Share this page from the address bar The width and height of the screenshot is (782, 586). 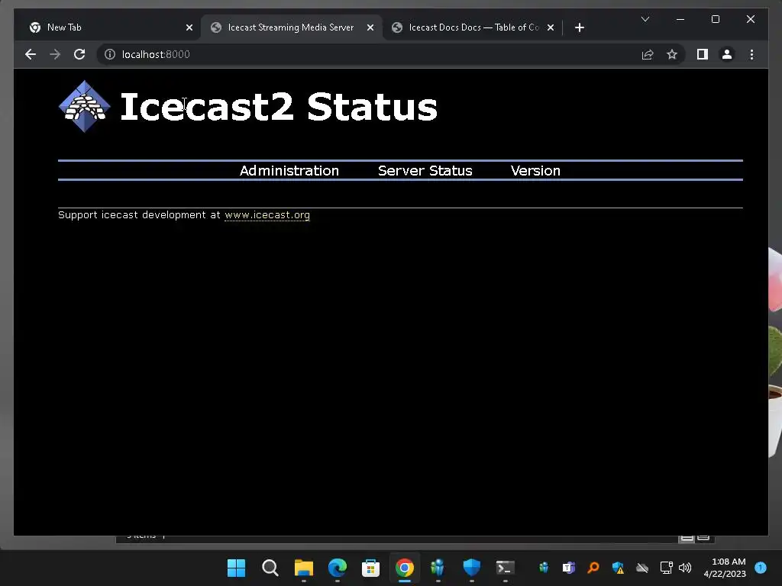point(648,54)
